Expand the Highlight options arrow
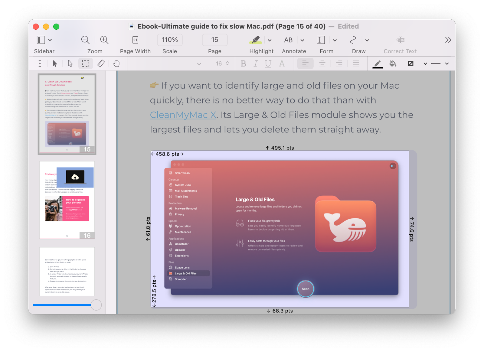Image resolution: width=484 pixels, height=352 pixels. point(270,40)
